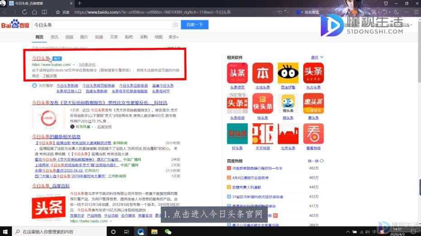
Task: Select the 资讯 search tab
Action: tap(54, 37)
